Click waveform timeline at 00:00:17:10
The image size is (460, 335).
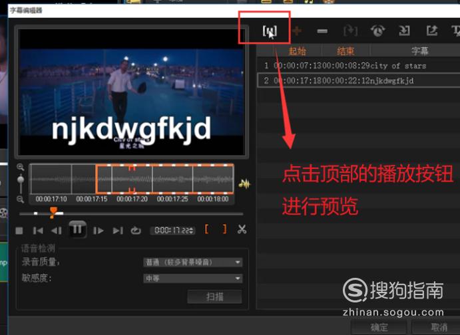click(x=51, y=199)
